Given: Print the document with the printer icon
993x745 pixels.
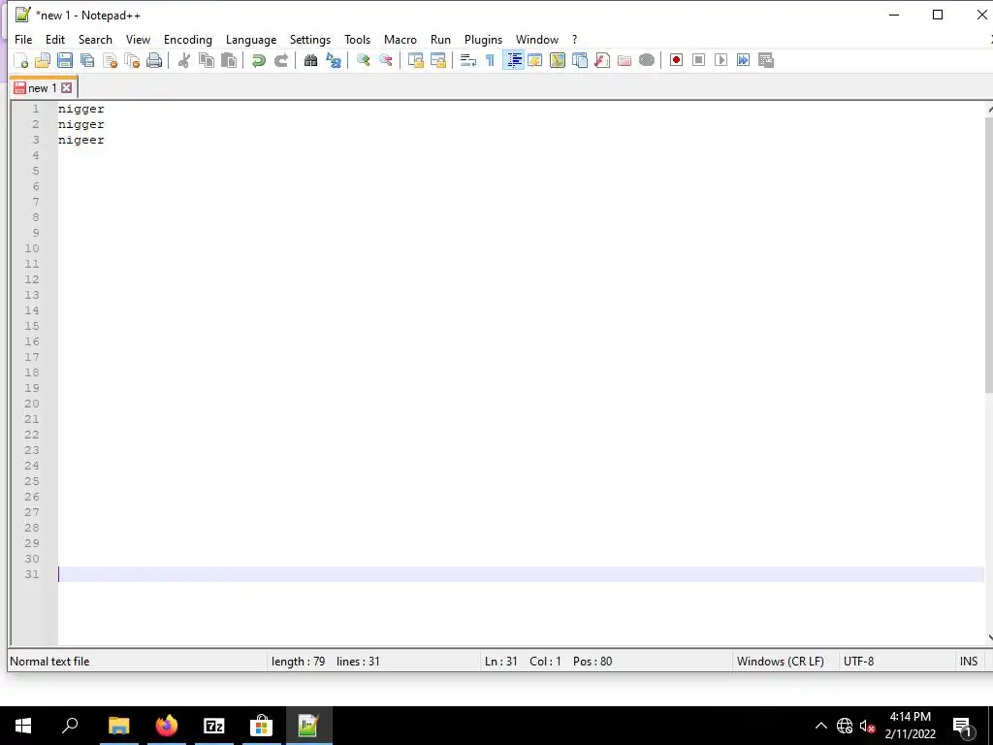Looking at the screenshot, I should tap(154, 60).
